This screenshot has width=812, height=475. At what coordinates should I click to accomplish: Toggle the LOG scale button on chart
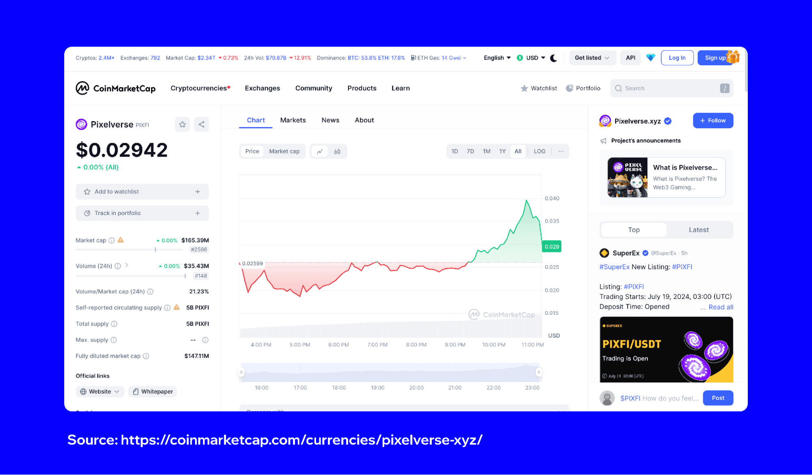click(x=539, y=151)
